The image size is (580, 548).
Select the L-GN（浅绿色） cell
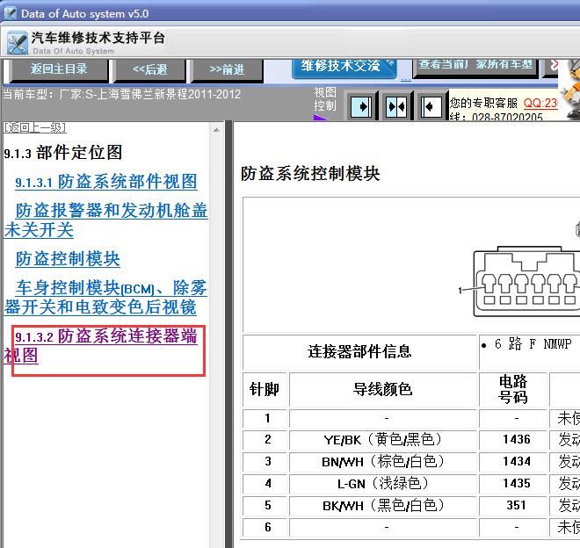[383, 484]
